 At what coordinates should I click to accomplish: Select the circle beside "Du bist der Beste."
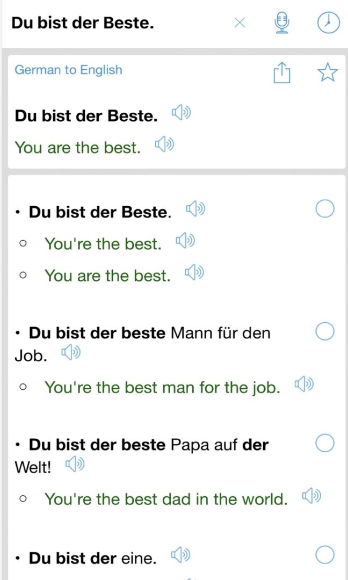coord(324,209)
